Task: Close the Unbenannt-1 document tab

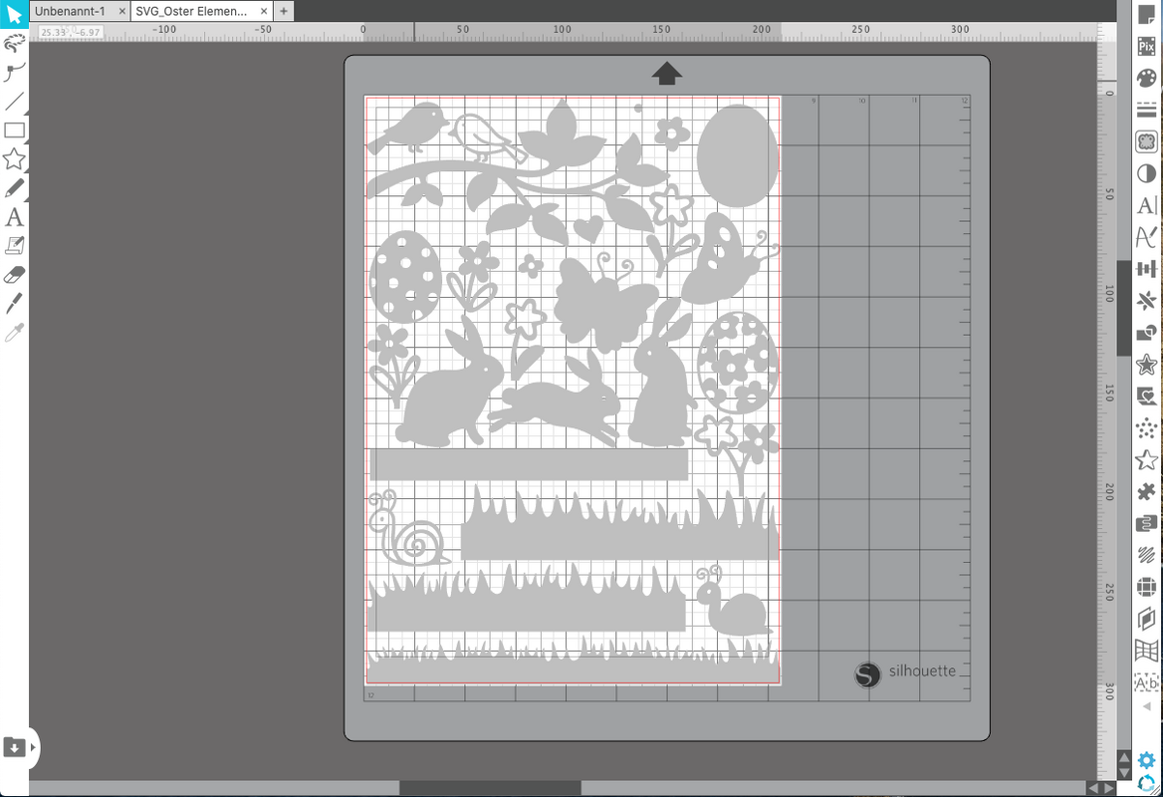Action: 121,11
